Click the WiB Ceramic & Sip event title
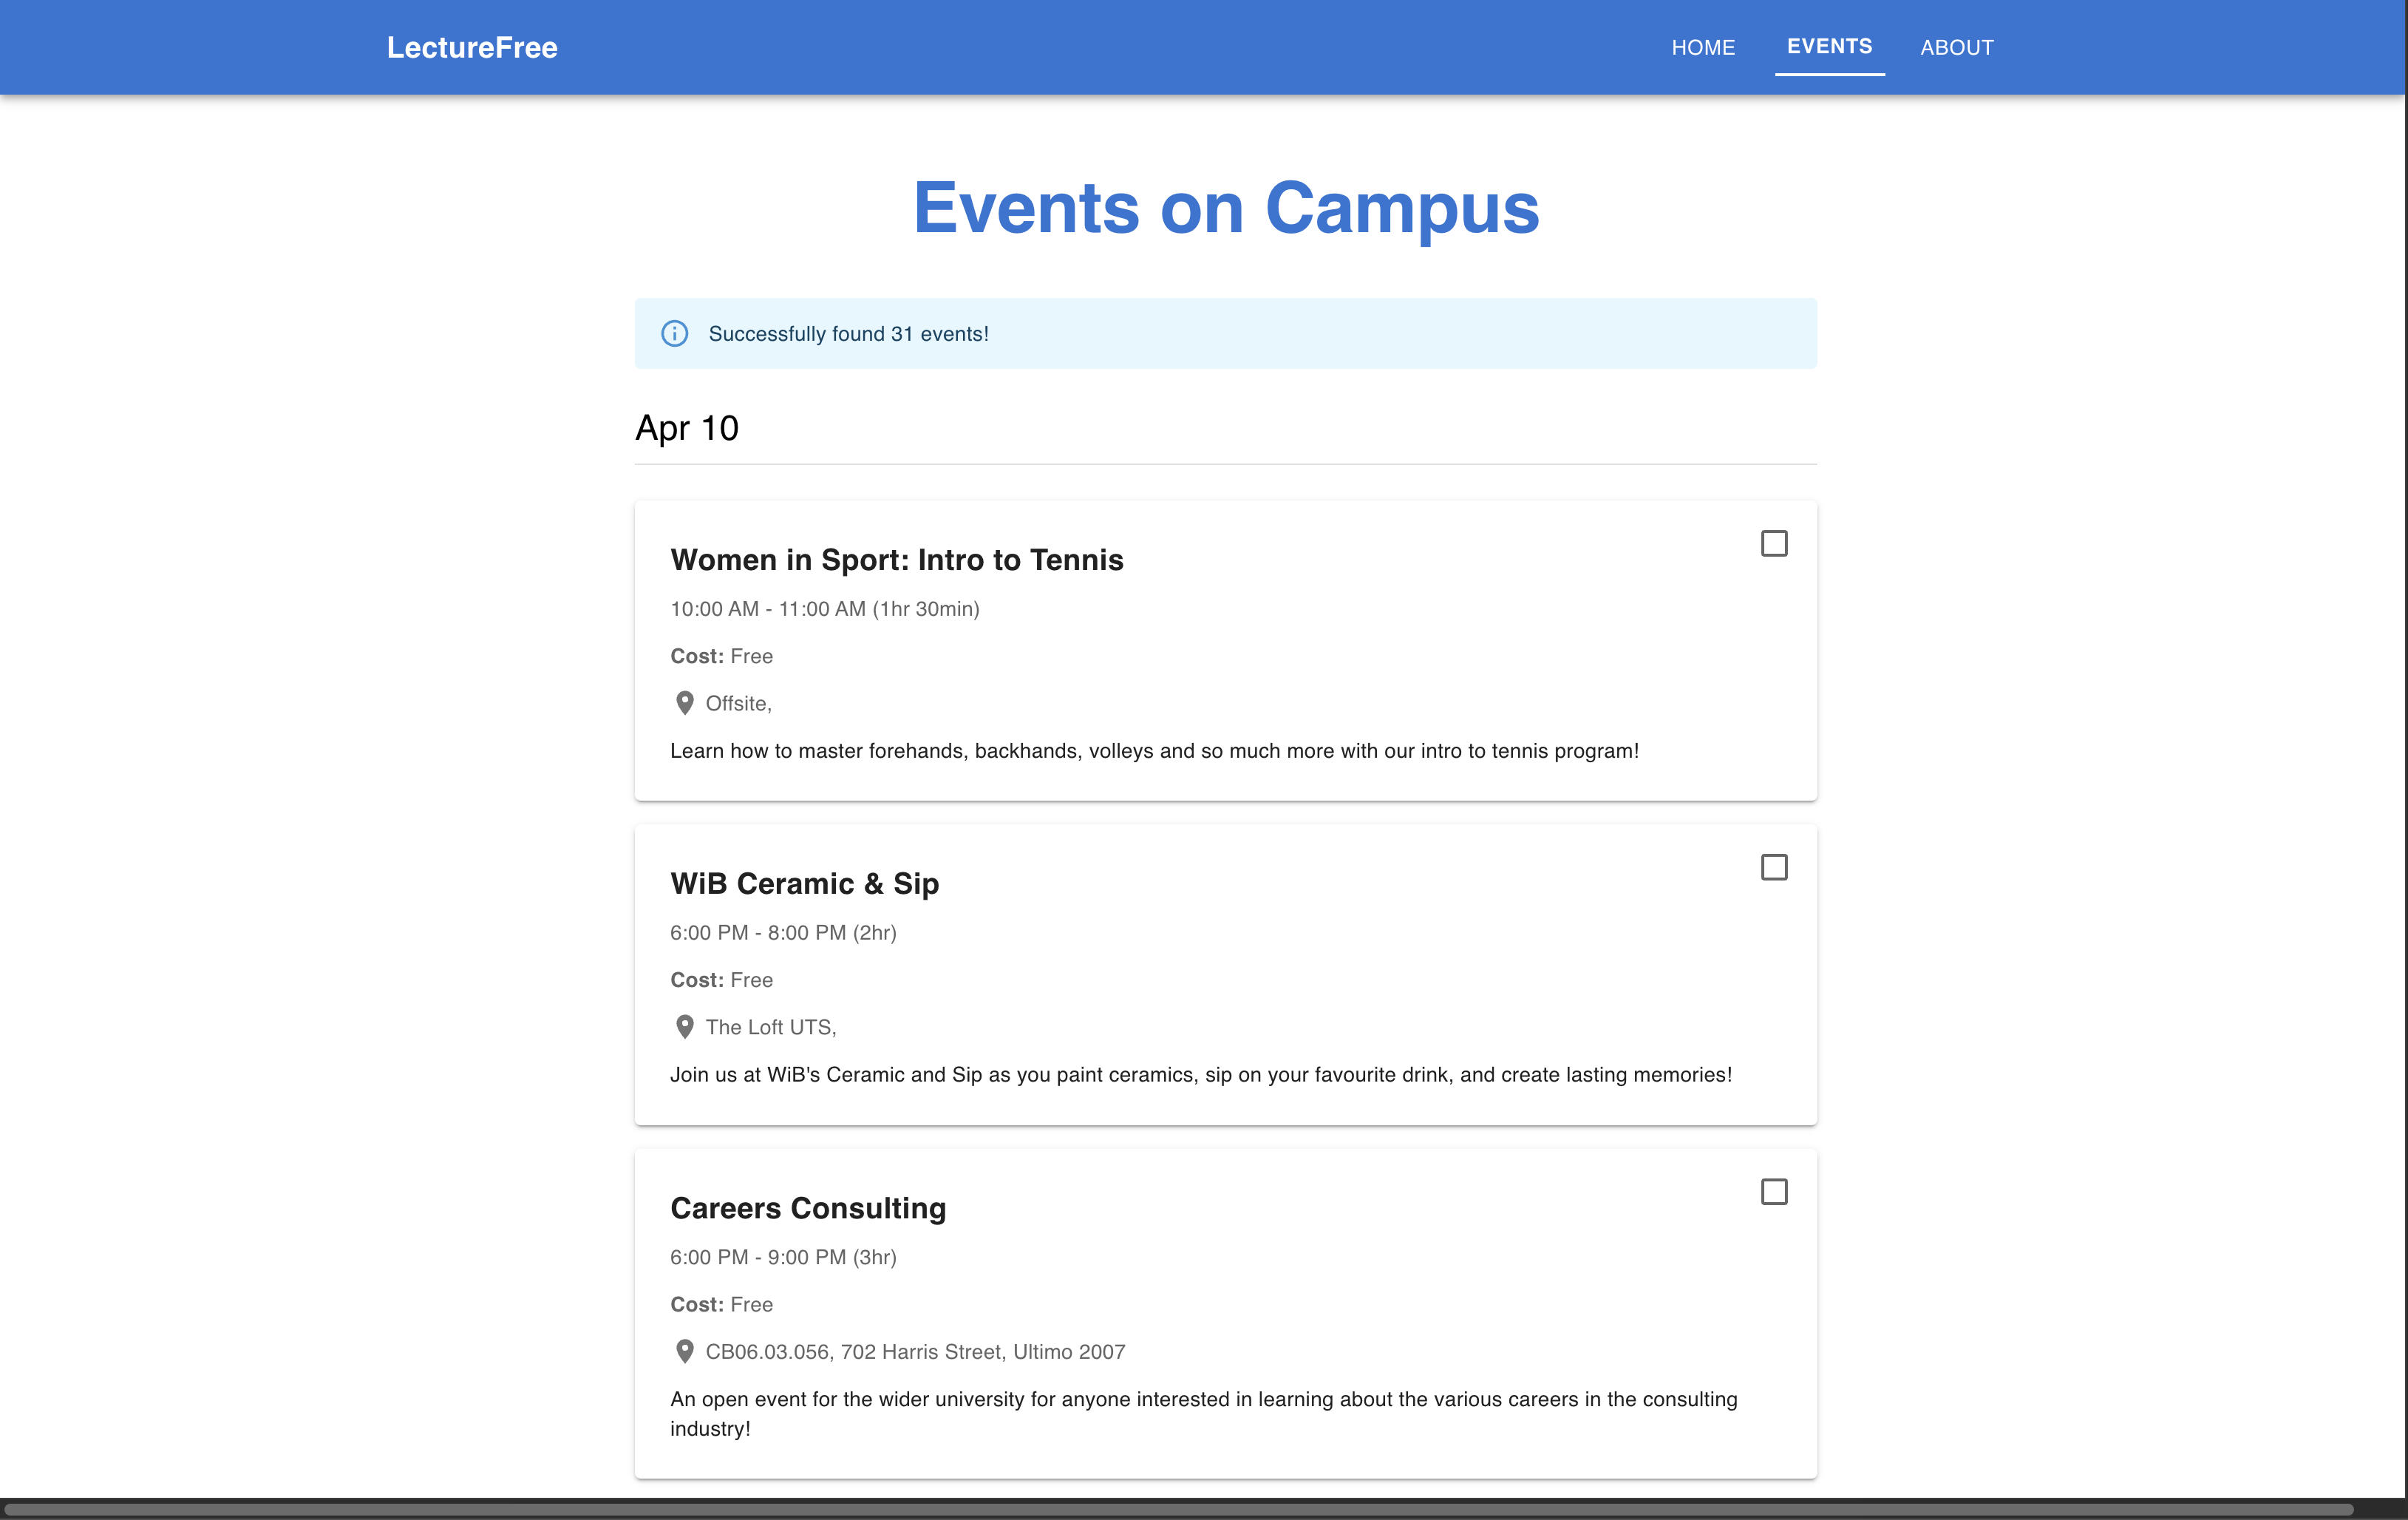The width and height of the screenshot is (2408, 1520). coord(804,884)
